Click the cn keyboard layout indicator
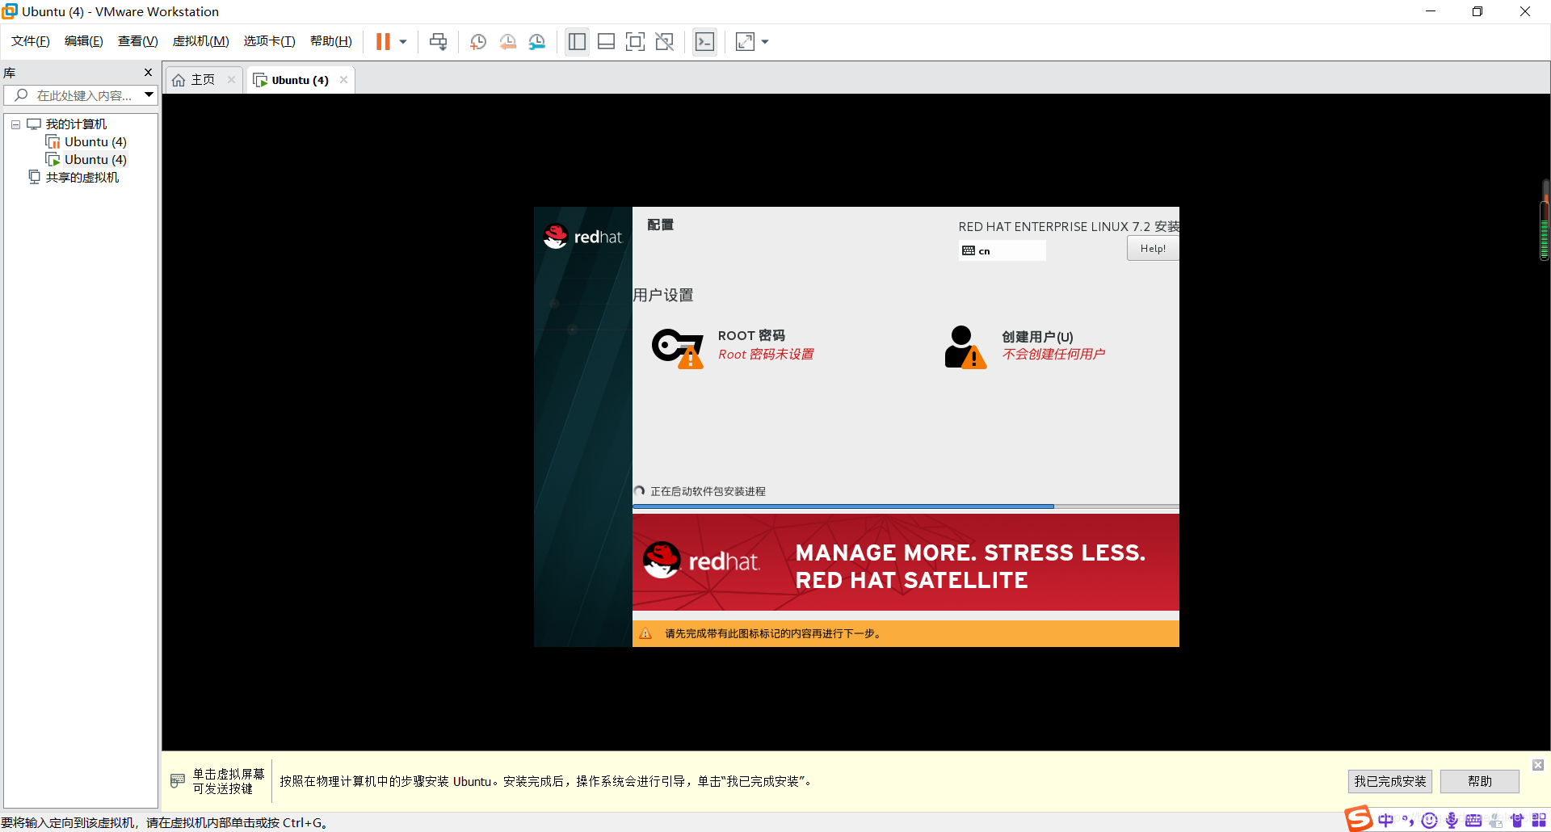This screenshot has width=1551, height=832. [x=1002, y=251]
